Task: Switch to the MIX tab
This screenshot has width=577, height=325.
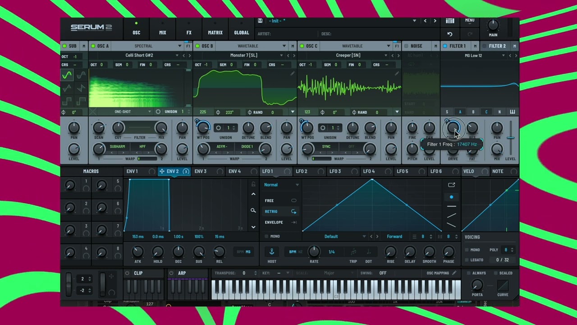Action: point(163,29)
